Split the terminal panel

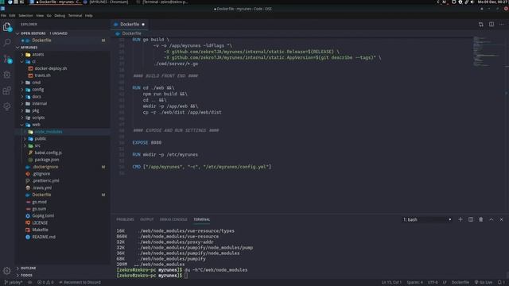pyautogui.click(x=471, y=219)
